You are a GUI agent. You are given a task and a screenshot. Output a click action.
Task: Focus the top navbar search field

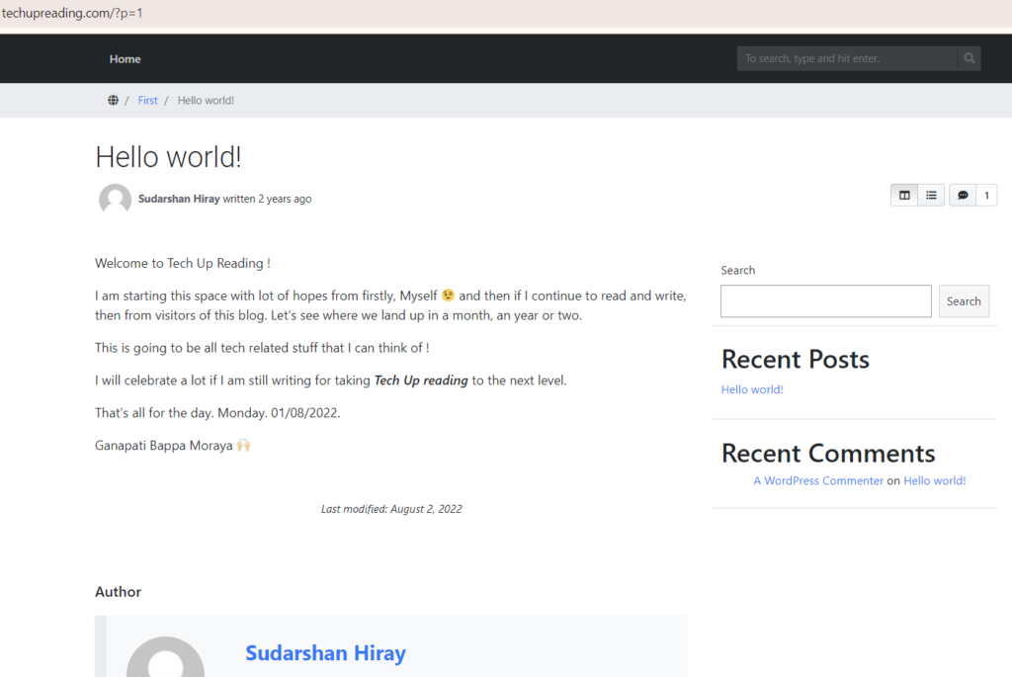pos(847,58)
